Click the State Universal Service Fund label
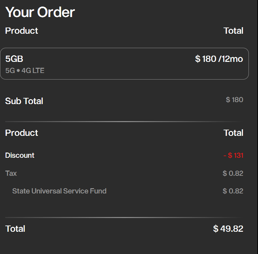The height and width of the screenshot is (254, 258). tap(59, 191)
